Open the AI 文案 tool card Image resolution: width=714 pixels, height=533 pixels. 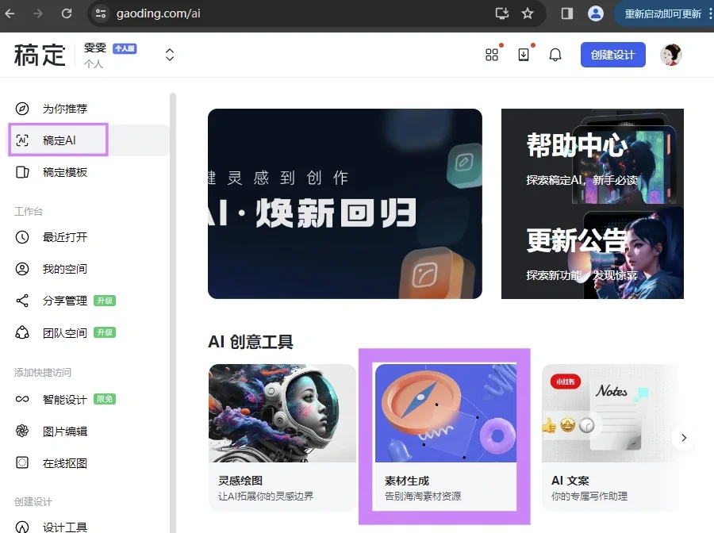click(612, 437)
